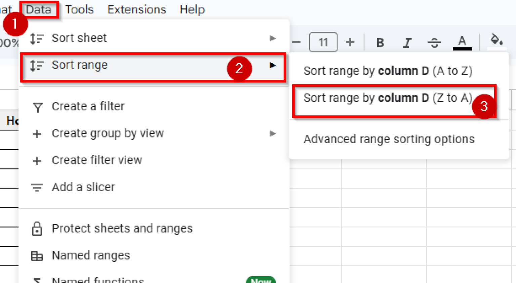This screenshot has height=283, width=516.
Task: Decrease font size with the minus button
Action: [x=296, y=42]
